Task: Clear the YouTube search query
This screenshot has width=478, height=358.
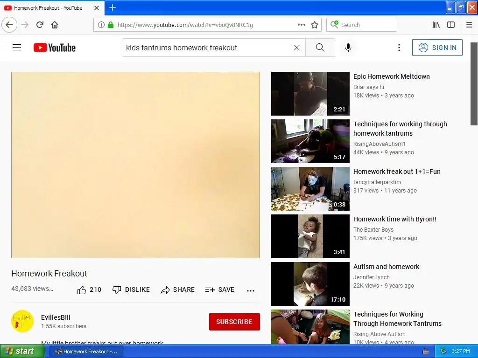Action: pyautogui.click(x=297, y=48)
